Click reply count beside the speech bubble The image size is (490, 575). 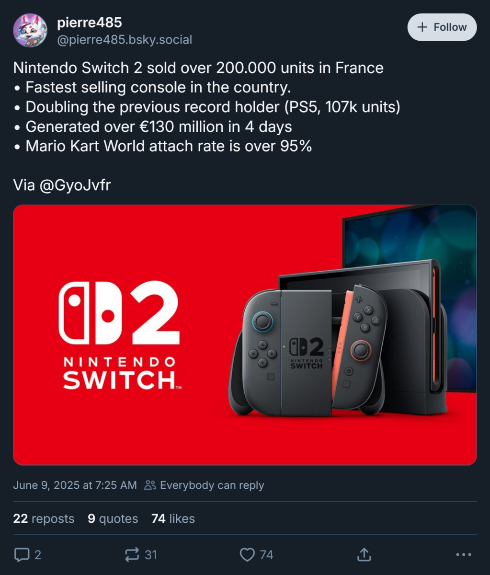point(38,555)
